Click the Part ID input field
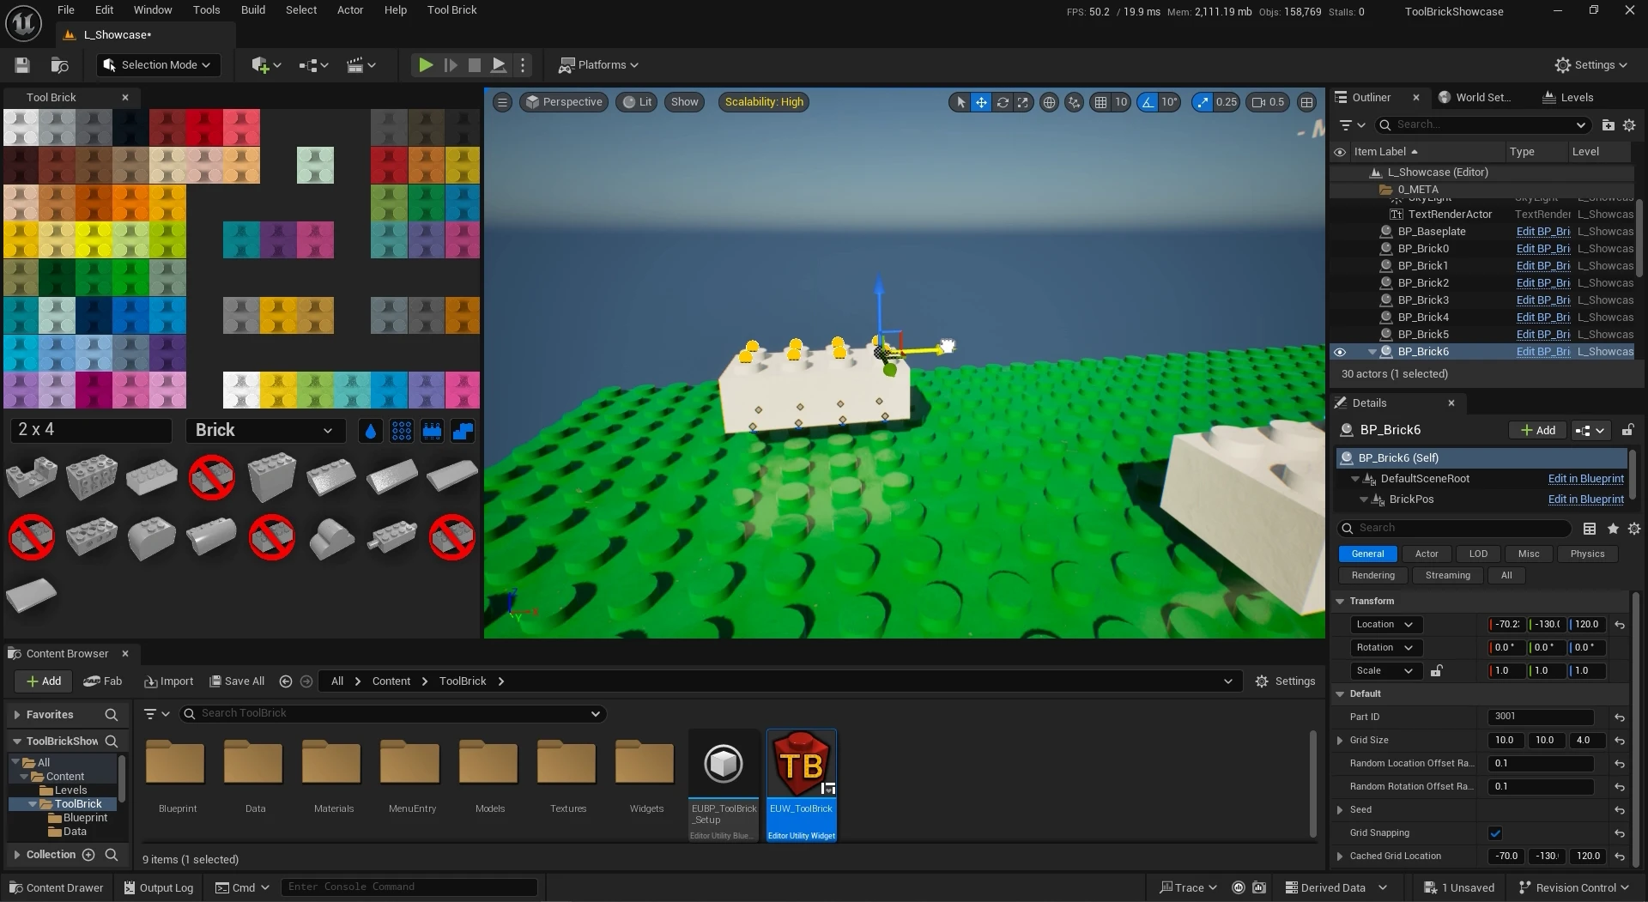The height and width of the screenshot is (902, 1648). click(x=1541, y=717)
